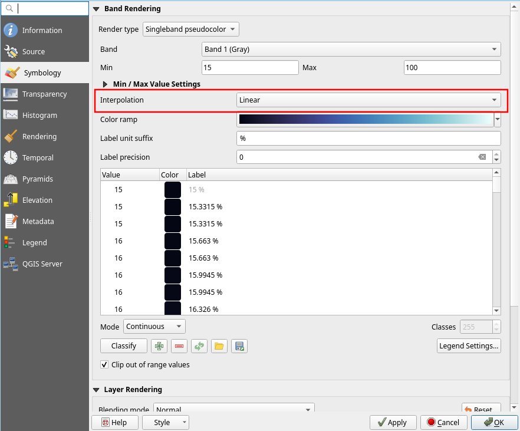This screenshot has height=431, width=520.
Task: Open the Band dropdown
Action: click(351, 49)
